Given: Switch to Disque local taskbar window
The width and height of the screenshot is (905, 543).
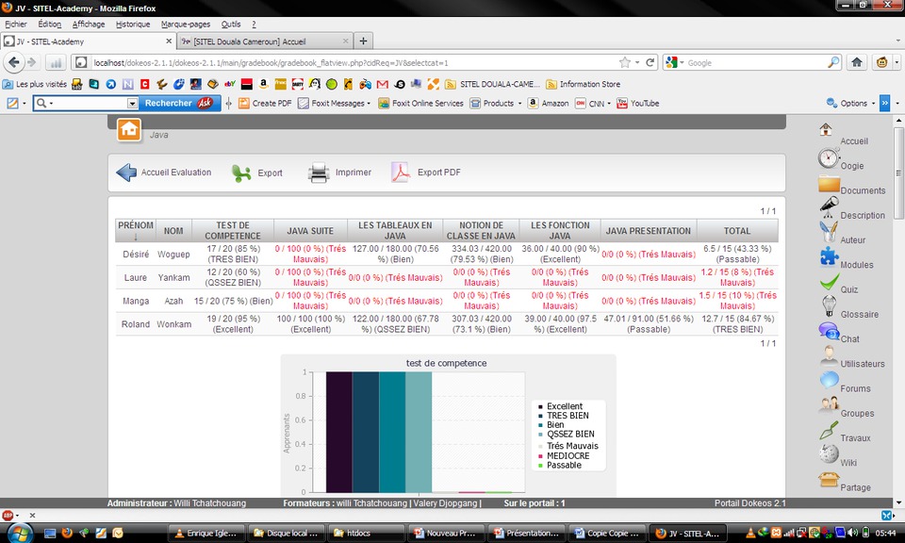Looking at the screenshot, I should point(287,534).
